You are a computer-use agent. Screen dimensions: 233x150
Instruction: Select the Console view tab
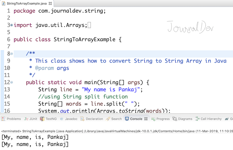[x=136, y=119]
